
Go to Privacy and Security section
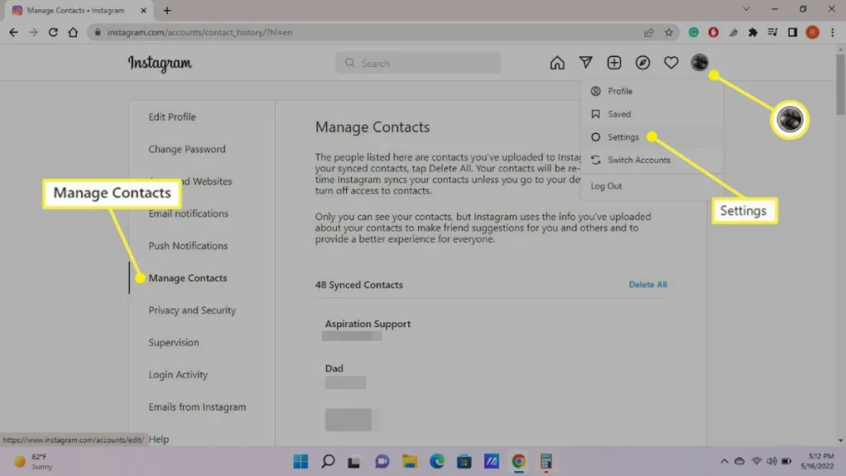click(192, 310)
